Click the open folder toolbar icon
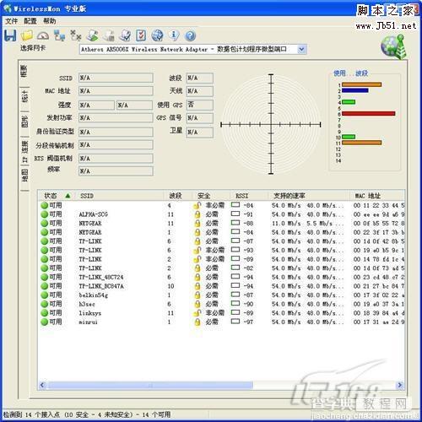 (27, 35)
